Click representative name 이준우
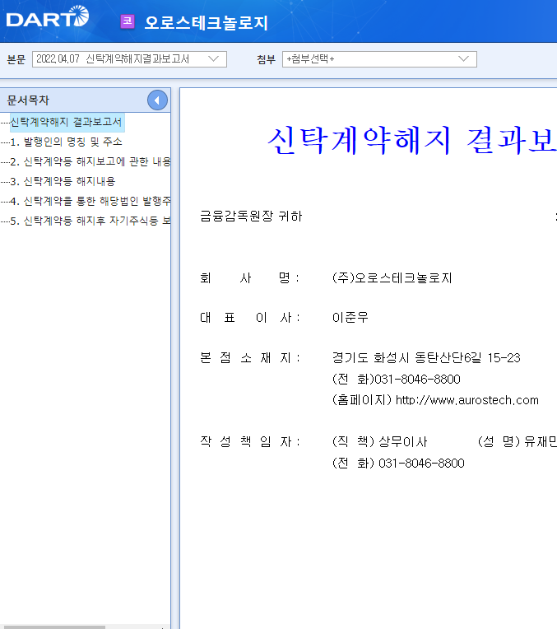The width and height of the screenshot is (557, 629). [x=350, y=317]
